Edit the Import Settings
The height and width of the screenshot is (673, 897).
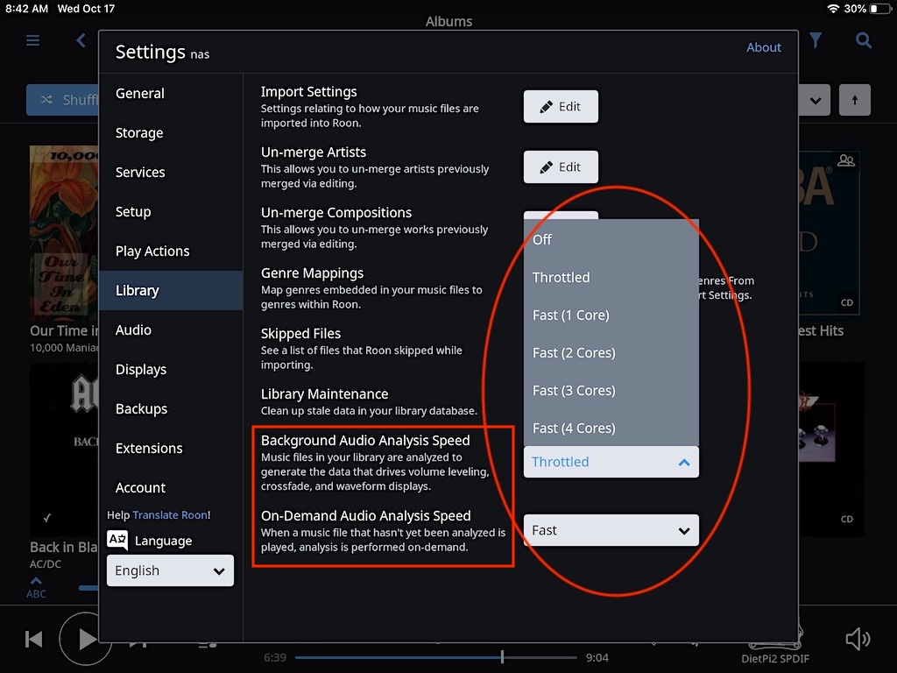coord(561,107)
